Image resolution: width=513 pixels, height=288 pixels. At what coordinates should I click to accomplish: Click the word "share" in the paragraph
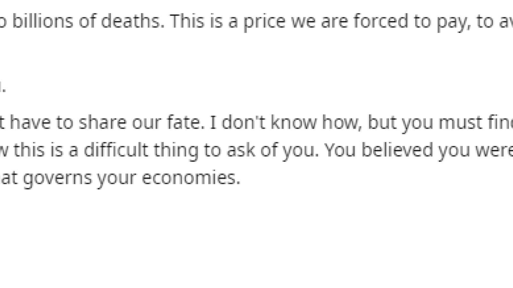tap(103, 122)
